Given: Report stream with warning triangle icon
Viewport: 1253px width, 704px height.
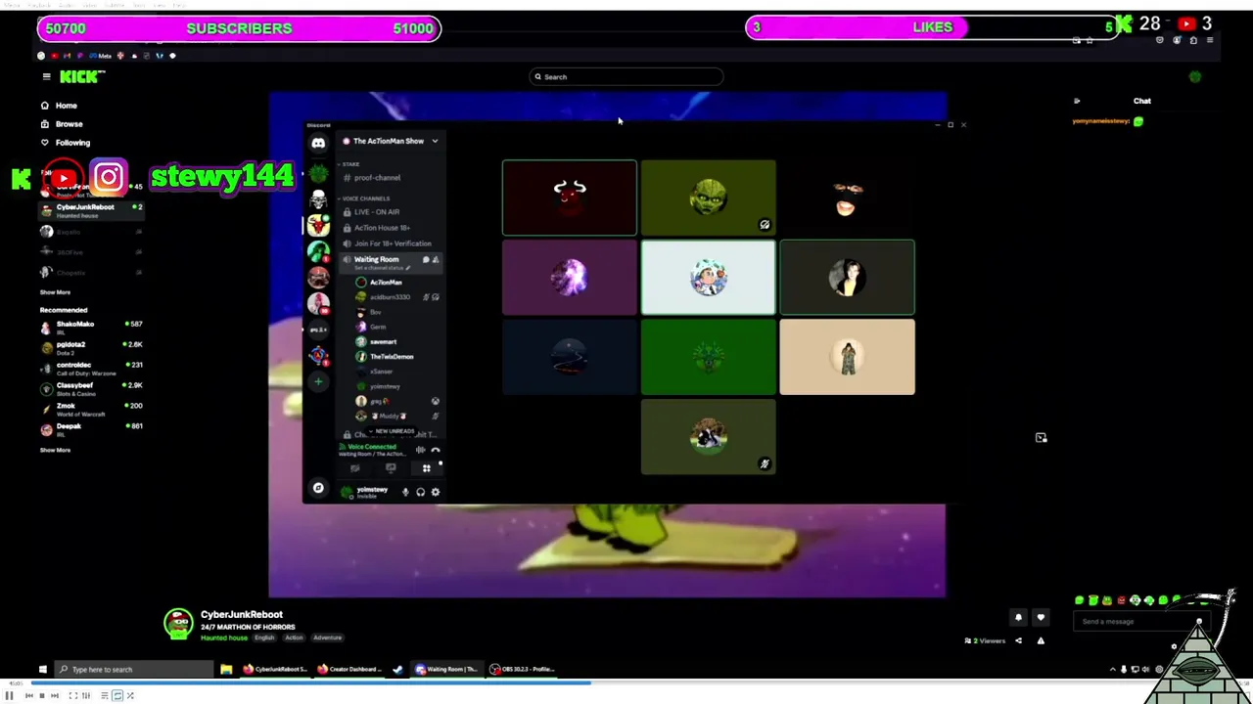Looking at the screenshot, I should 1041,640.
